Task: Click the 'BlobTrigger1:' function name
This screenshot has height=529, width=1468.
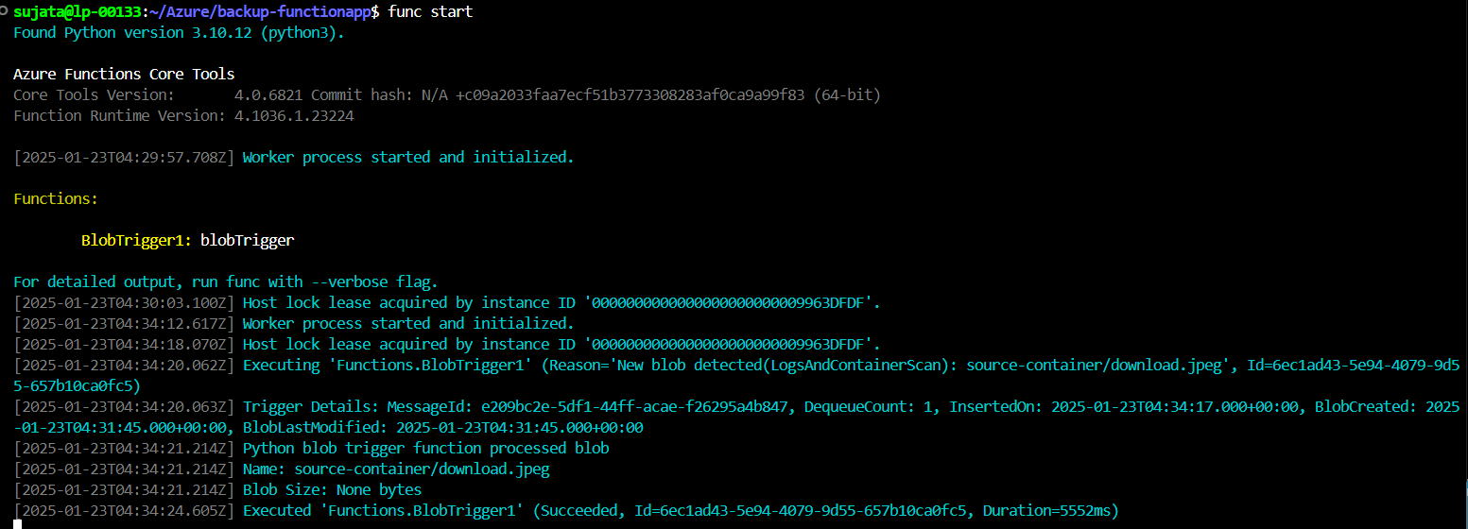Action: 137,240
